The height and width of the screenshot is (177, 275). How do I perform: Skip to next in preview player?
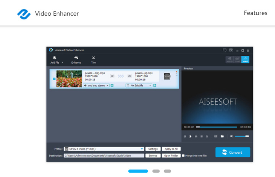coord(207,136)
